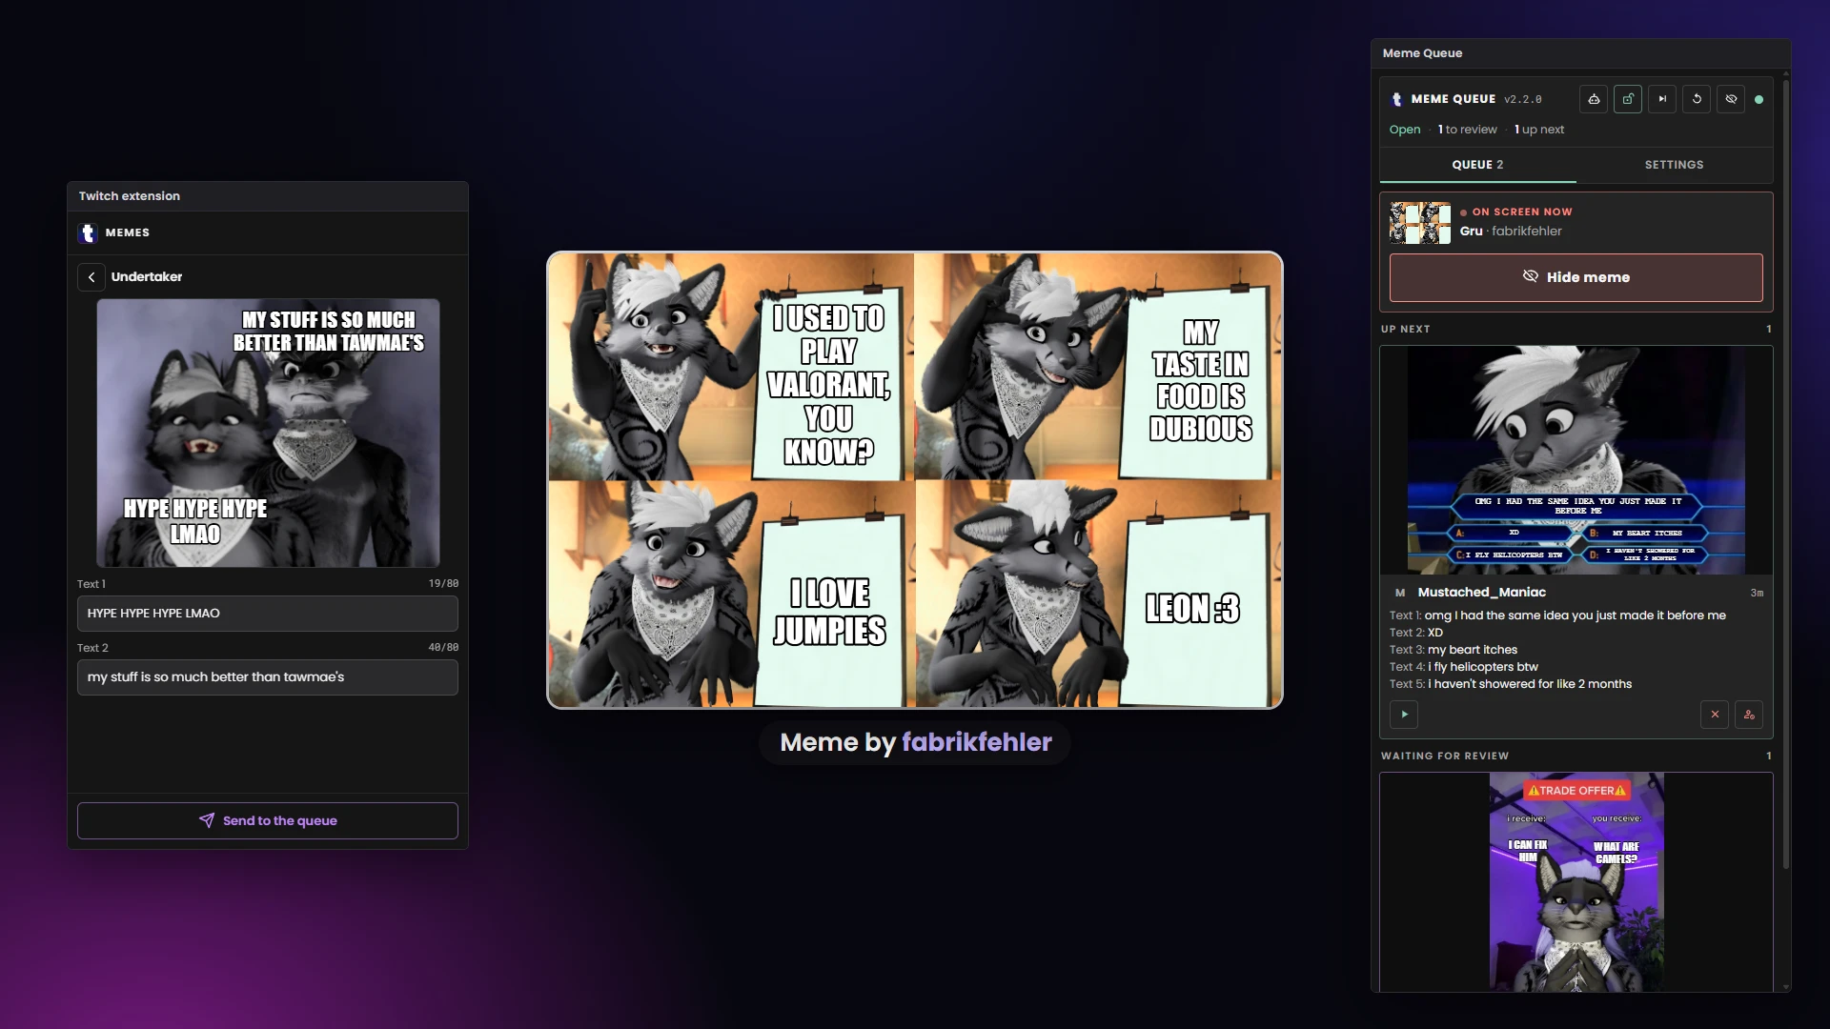Click the 'Text 1: omg I had' line
This screenshot has height=1029, width=1830.
pos(1557,615)
